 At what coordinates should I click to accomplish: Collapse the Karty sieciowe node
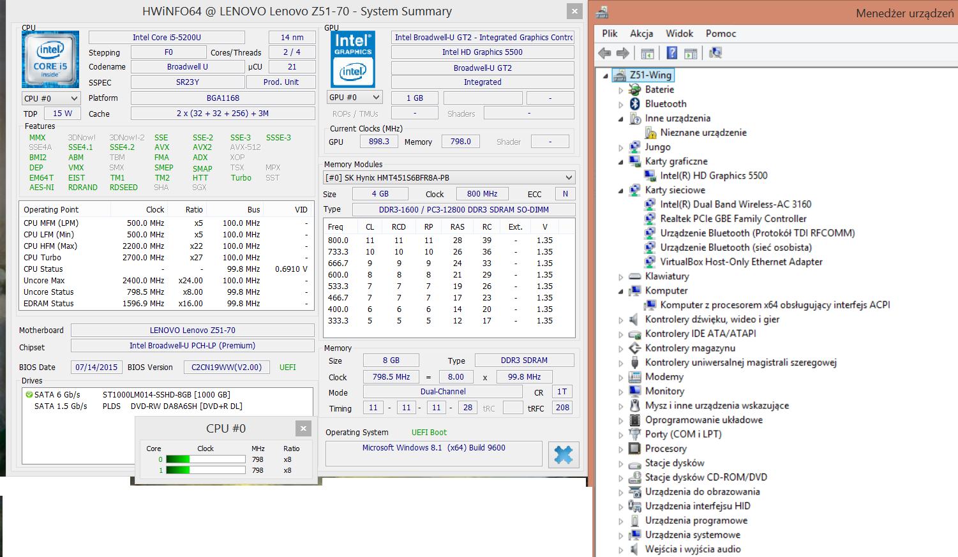(x=621, y=191)
